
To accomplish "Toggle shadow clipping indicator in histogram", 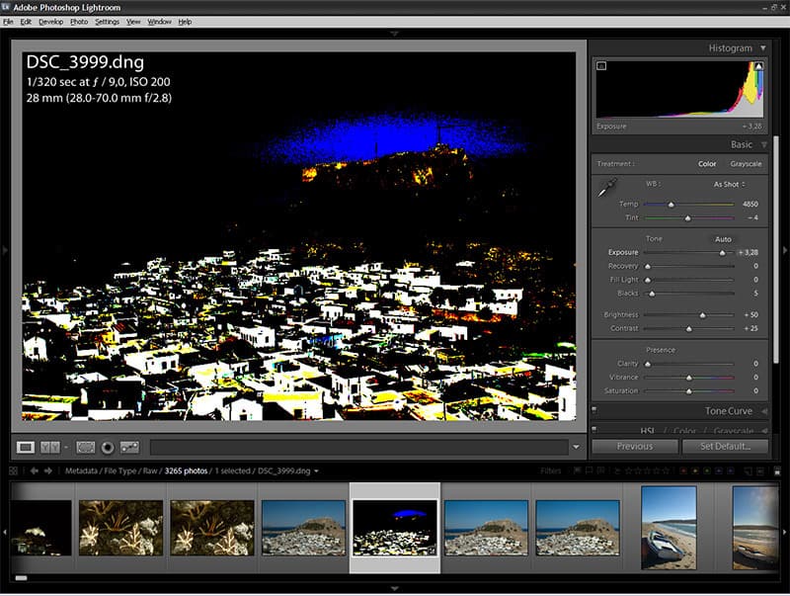I will pyautogui.click(x=601, y=67).
